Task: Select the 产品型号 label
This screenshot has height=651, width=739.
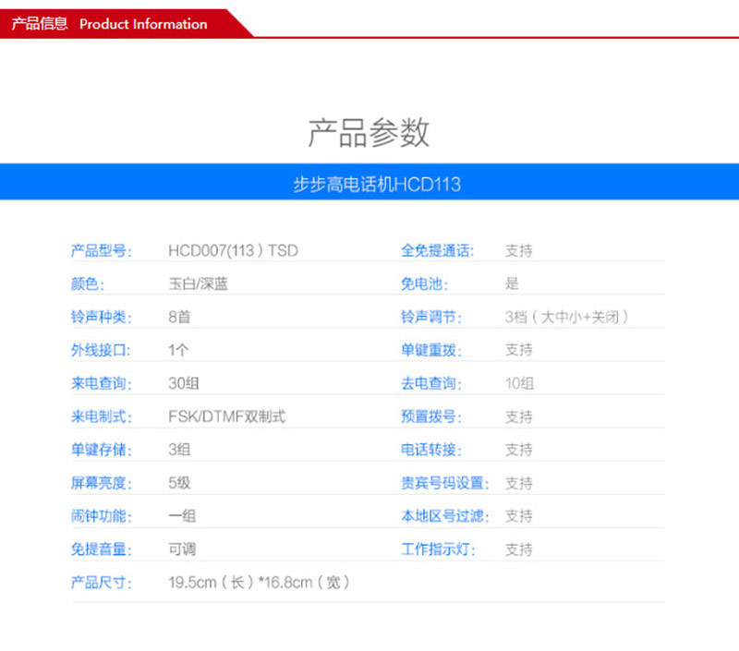Action: coord(102,250)
